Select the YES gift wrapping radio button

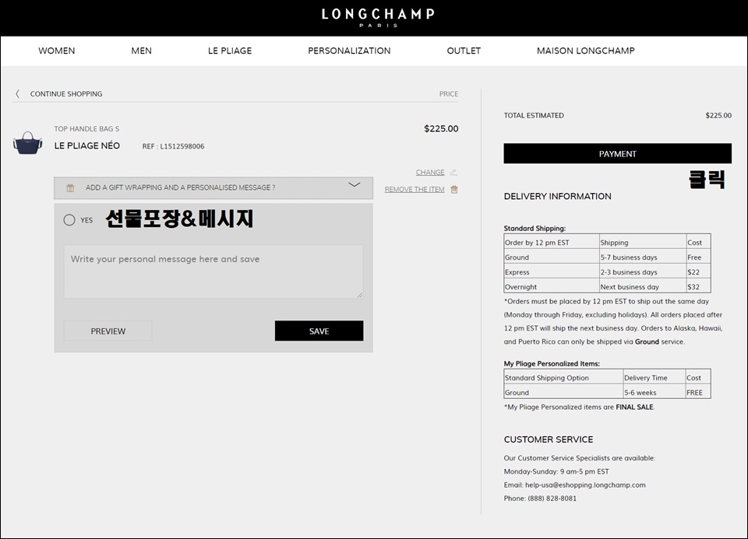click(69, 220)
